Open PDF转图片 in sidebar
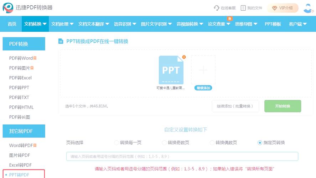 20,68
